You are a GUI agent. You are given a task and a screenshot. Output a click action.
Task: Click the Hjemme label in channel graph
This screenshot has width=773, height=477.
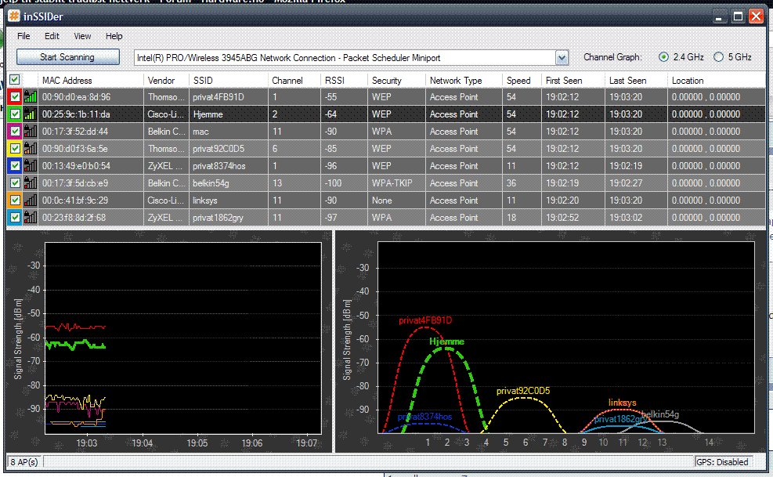(x=446, y=341)
